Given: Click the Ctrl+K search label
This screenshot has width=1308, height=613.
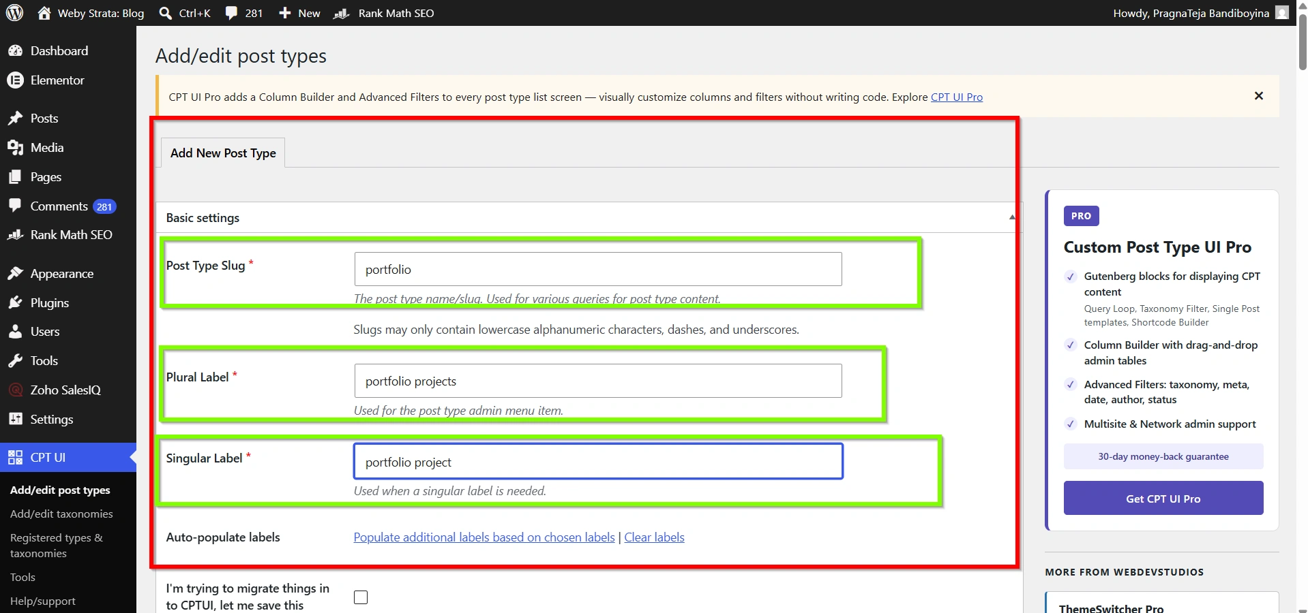Looking at the screenshot, I should click(195, 13).
